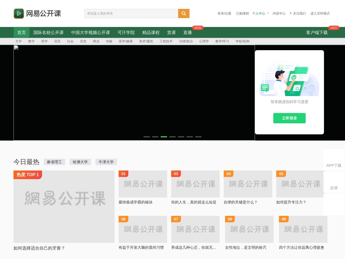This screenshot has width=345, height=259.
Task: Click 客户端下载 in the nav bar
Action: [x=317, y=32]
